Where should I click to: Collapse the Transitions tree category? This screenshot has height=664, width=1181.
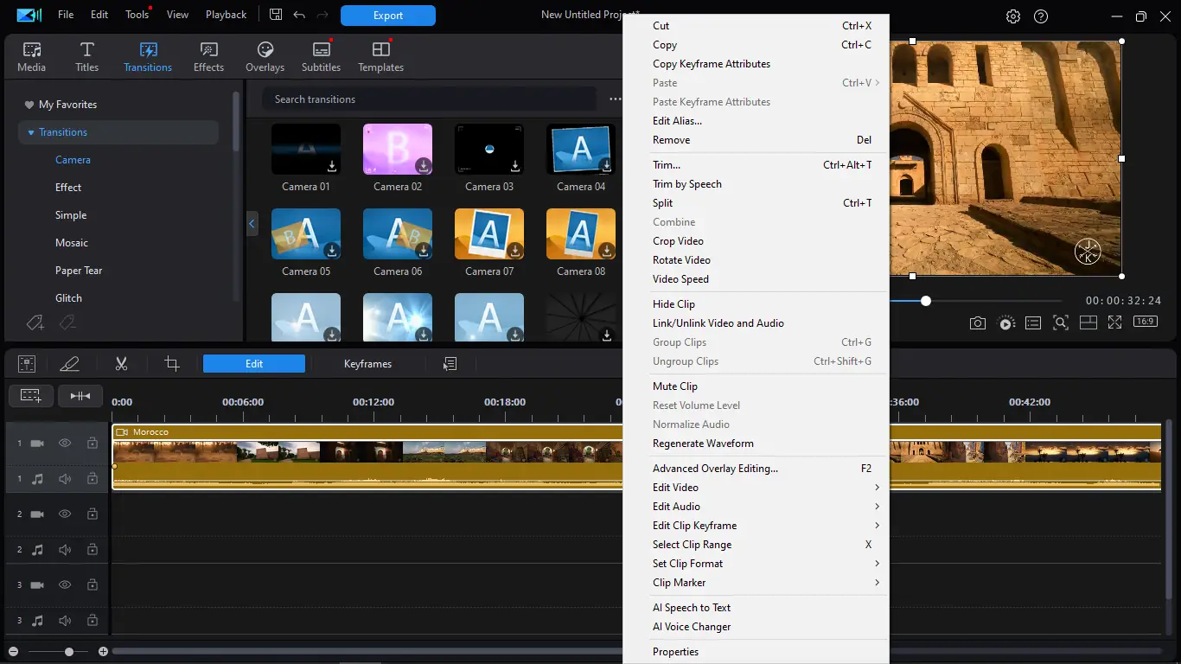pos(31,132)
